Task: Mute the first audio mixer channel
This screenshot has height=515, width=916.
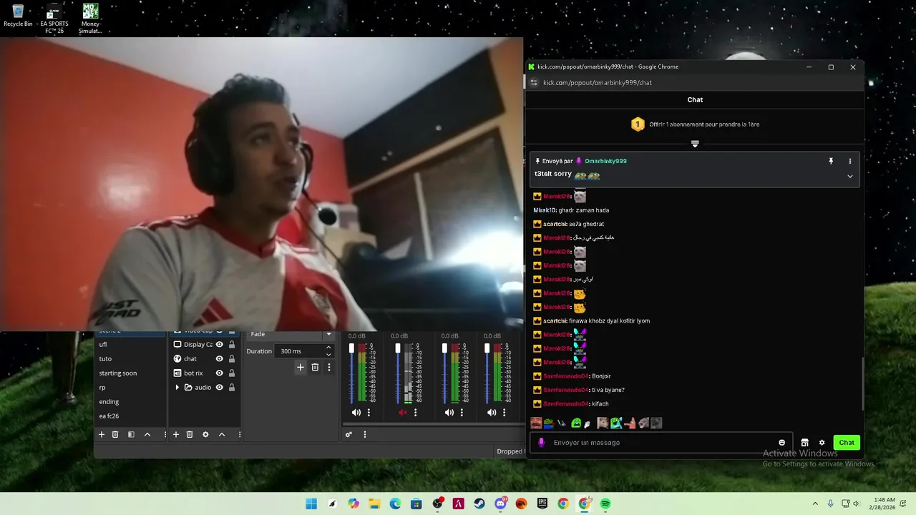Action: coord(356,413)
